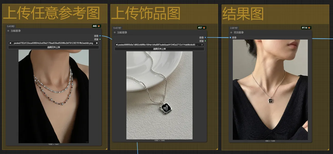Click the fox icon on badge #45
Screen dimensions: 333x154
tap(99, 26)
